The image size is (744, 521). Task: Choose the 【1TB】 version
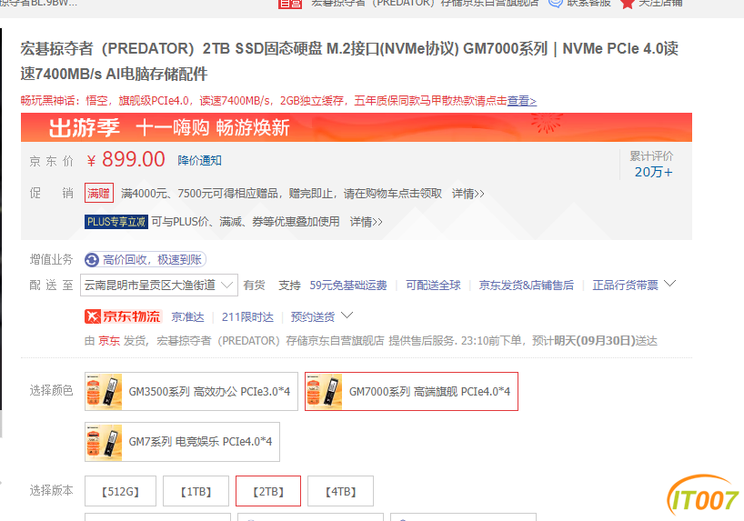pos(196,491)
